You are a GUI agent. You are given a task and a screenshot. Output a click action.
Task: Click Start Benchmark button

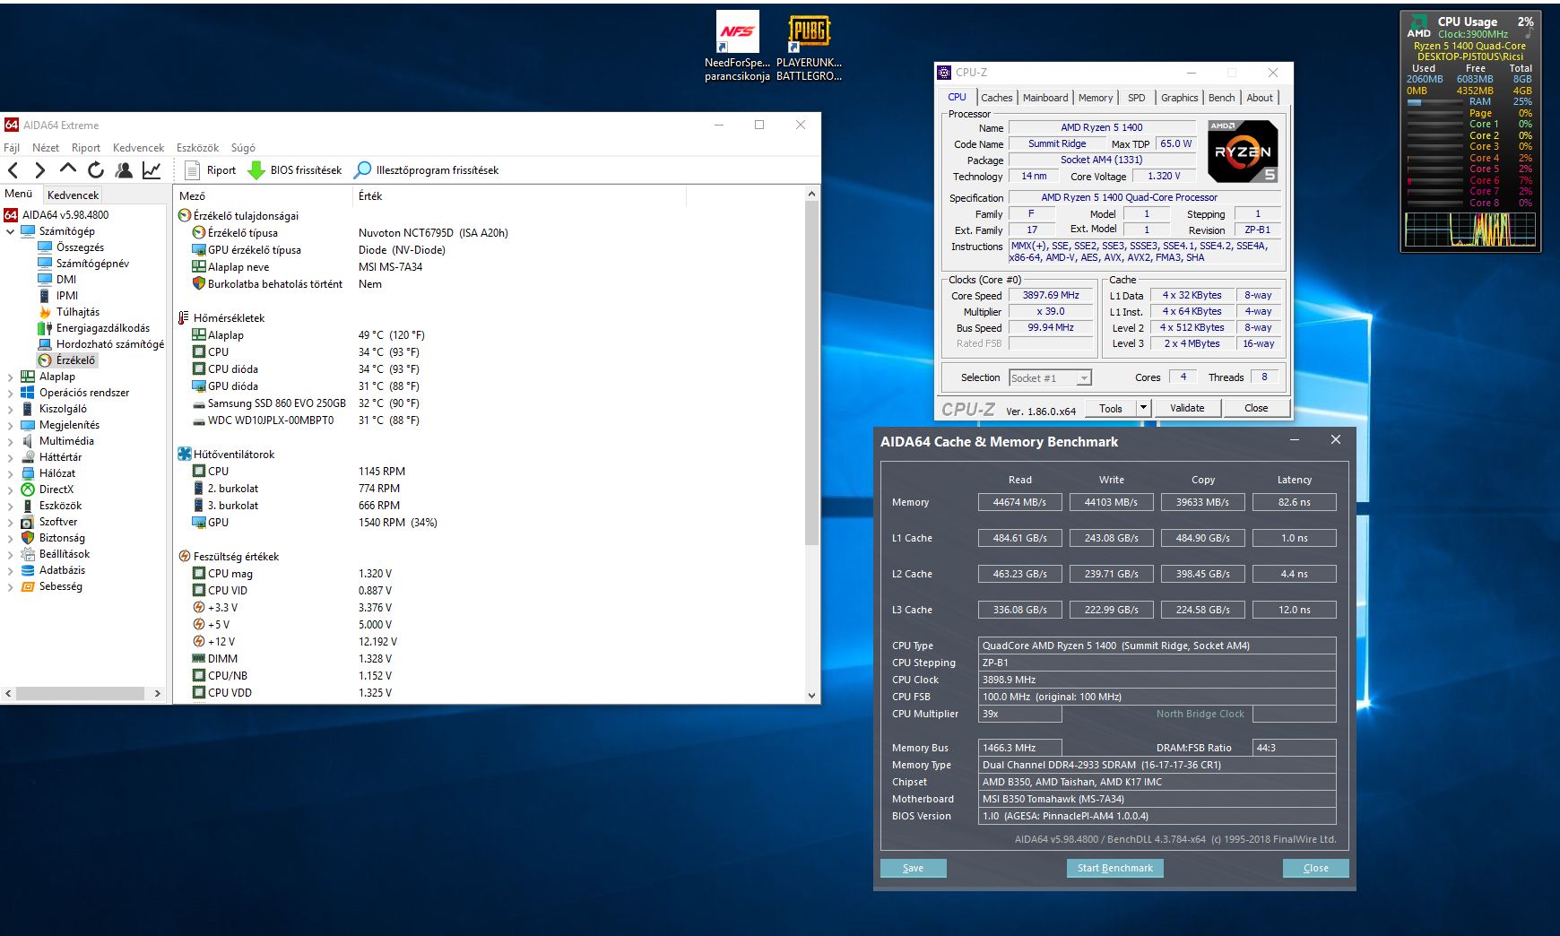coord(1115,868)
